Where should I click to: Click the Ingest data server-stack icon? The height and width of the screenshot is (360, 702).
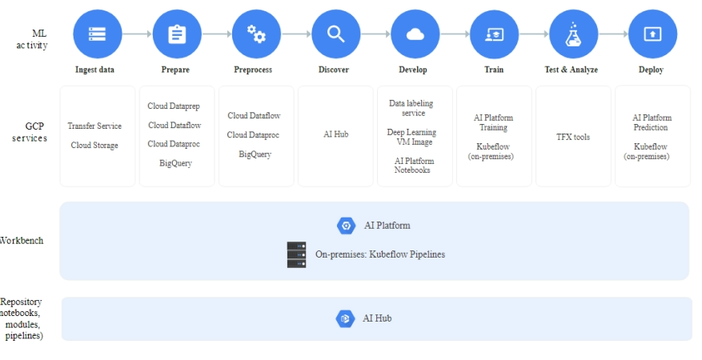[97, 34]
